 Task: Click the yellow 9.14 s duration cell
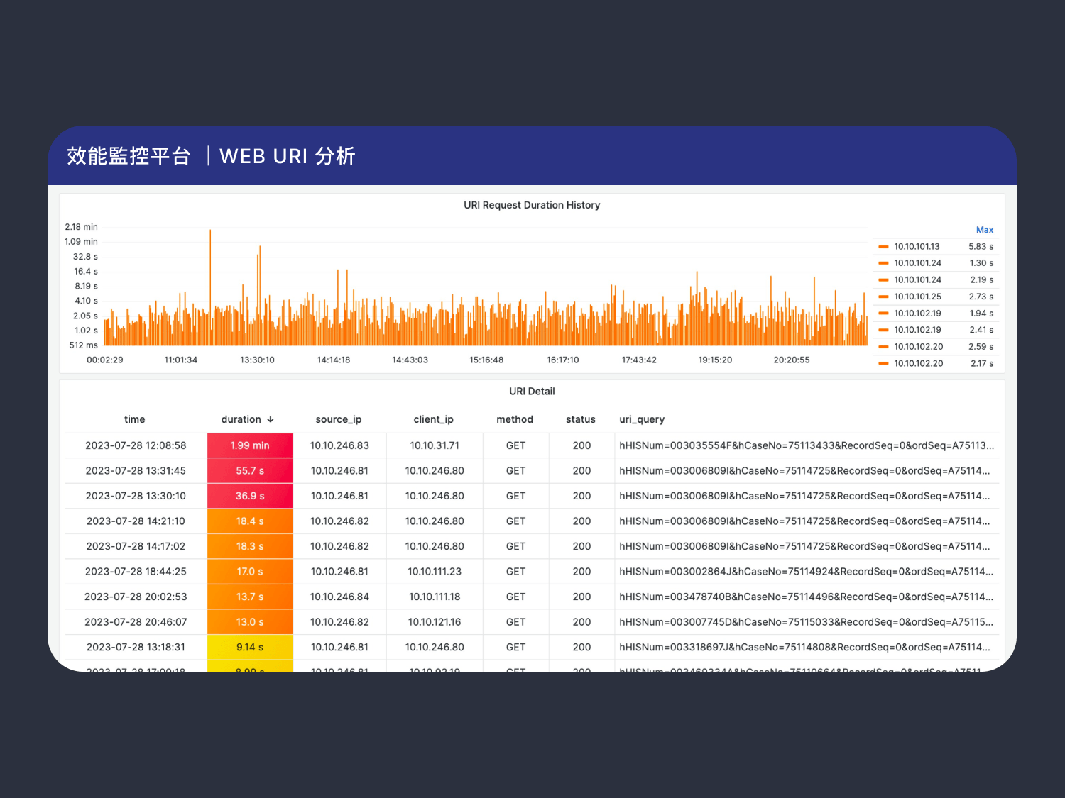point(250,647)
